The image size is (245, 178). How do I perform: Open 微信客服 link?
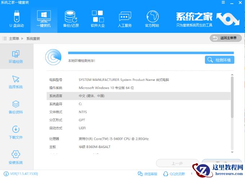click(x=148, y=174)
